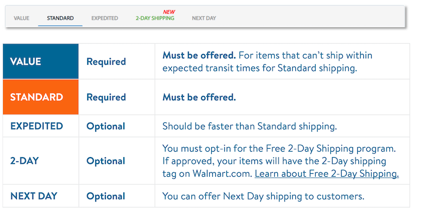Click Optional in the NEXT DAY row
The image size is (421, 217).
(106, 196)
